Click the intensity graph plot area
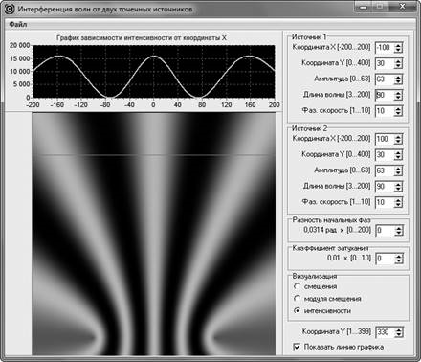Viewport: 421px width, 362px height. click(154, 71)
